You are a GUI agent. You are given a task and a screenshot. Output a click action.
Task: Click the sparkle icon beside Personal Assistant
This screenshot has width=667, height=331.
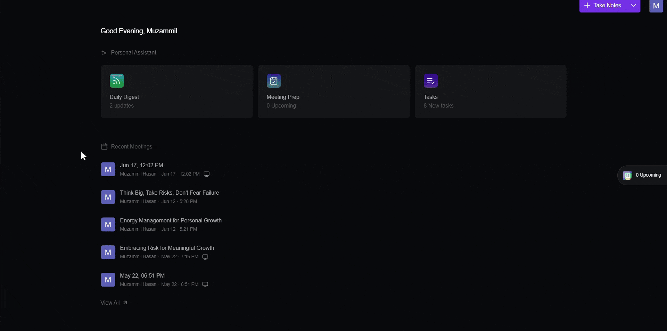(x=104, y=53)
